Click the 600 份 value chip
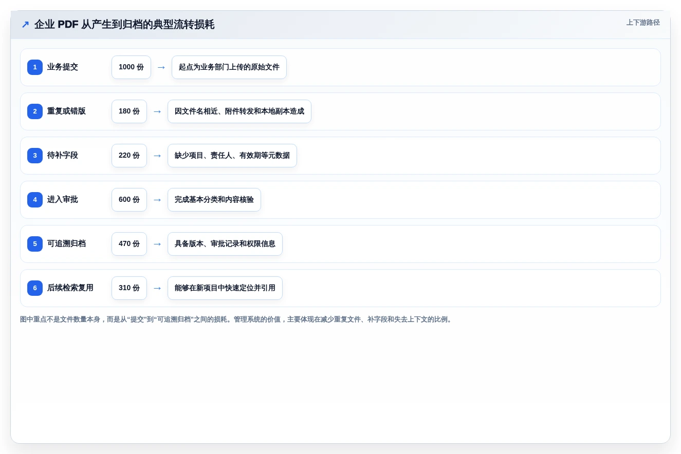This screenshot has width=681, height=454. pos(129,200)
